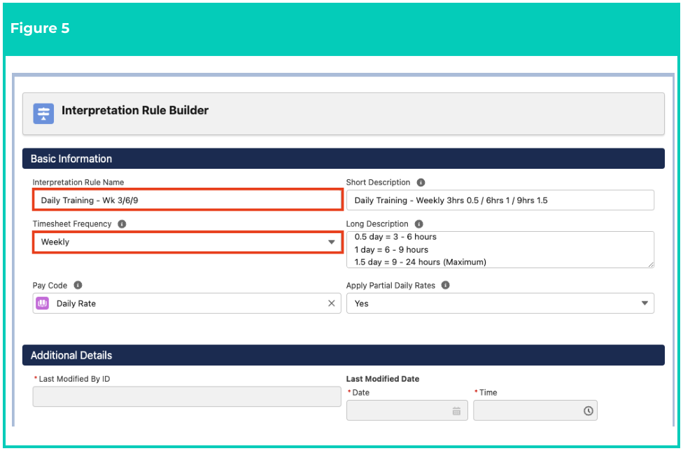This screenshot has height=451, width=683.
Task: Click the Short Description input field
Action: click(500, 200)
